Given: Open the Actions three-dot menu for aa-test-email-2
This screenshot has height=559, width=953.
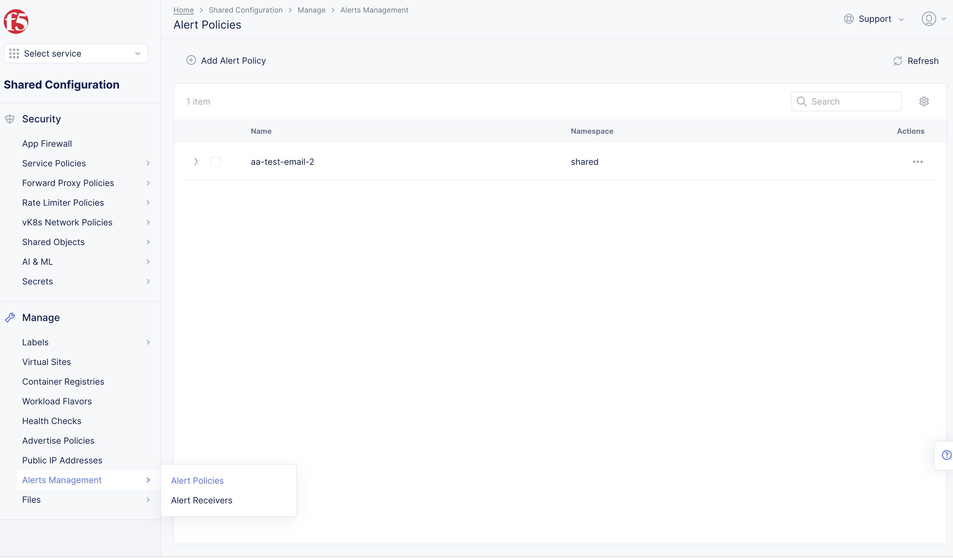Looking at the screenshot, I should tap(917, 161).
